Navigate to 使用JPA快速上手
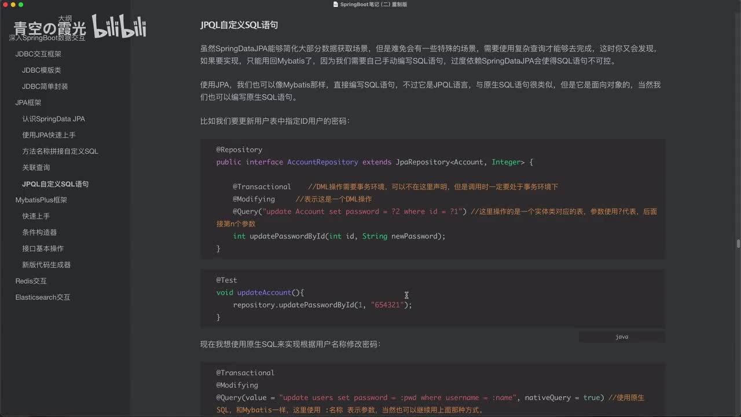 coord(49,135)
